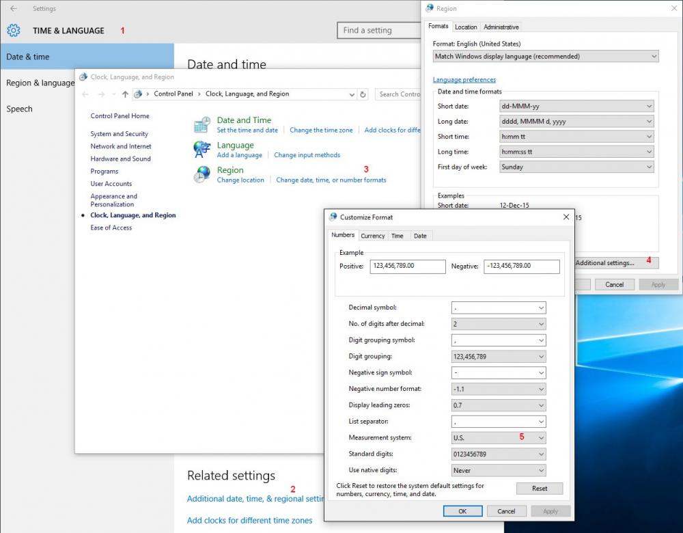
Task: Switch to the Location tab in Region
Action: [466, 27]
